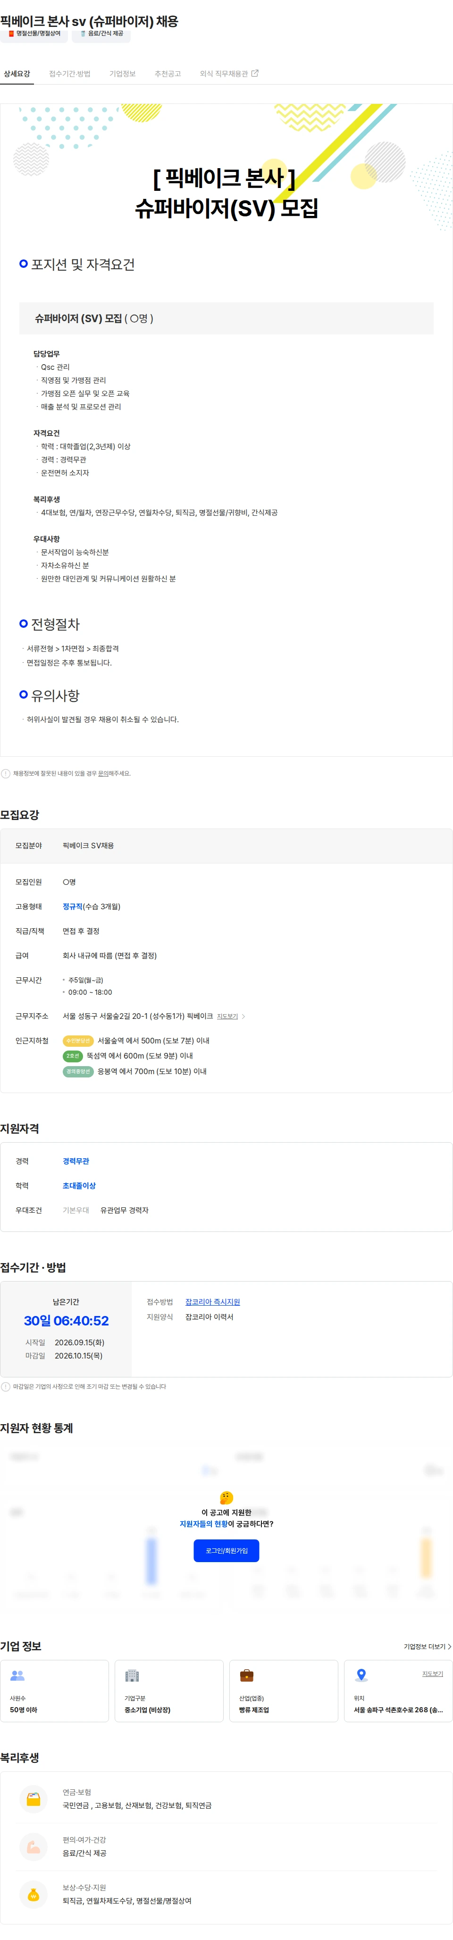Click the 유관업무 경력자 preference text

(x=124, y=1210)
